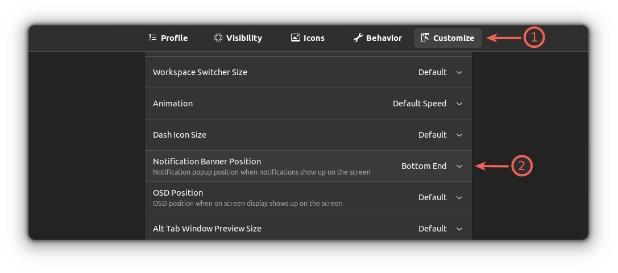Click the Behavior tab wrench icon

tap(358, 38)
